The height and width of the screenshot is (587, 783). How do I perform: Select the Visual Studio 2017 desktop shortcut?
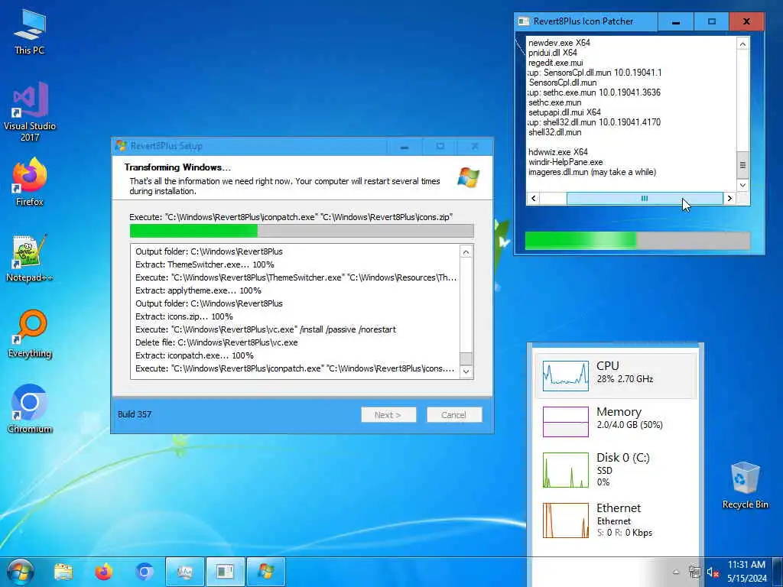pos(30,112)
